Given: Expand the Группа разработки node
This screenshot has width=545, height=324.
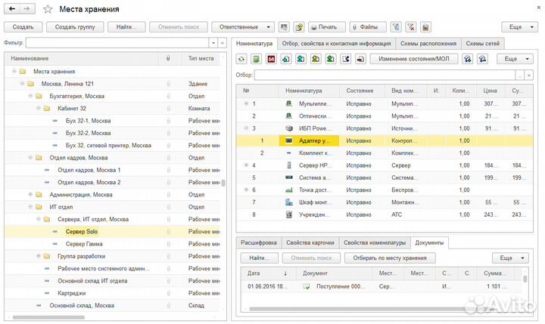Looking at the screenshot, I should click(x=39, y=256).
